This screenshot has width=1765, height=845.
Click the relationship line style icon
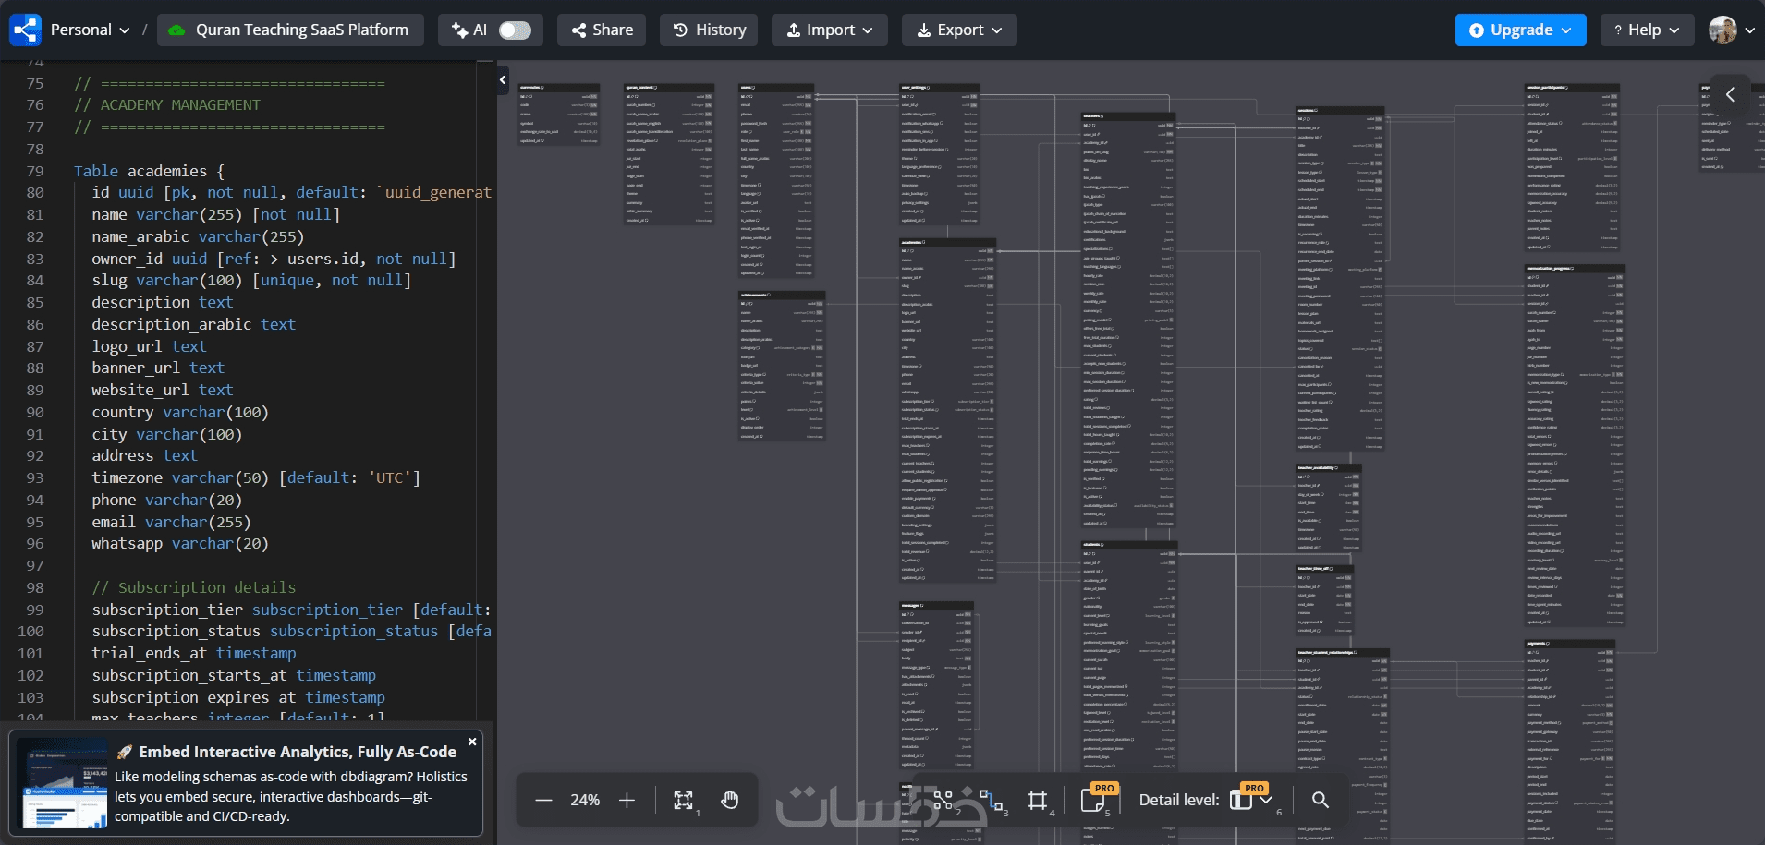991,800
